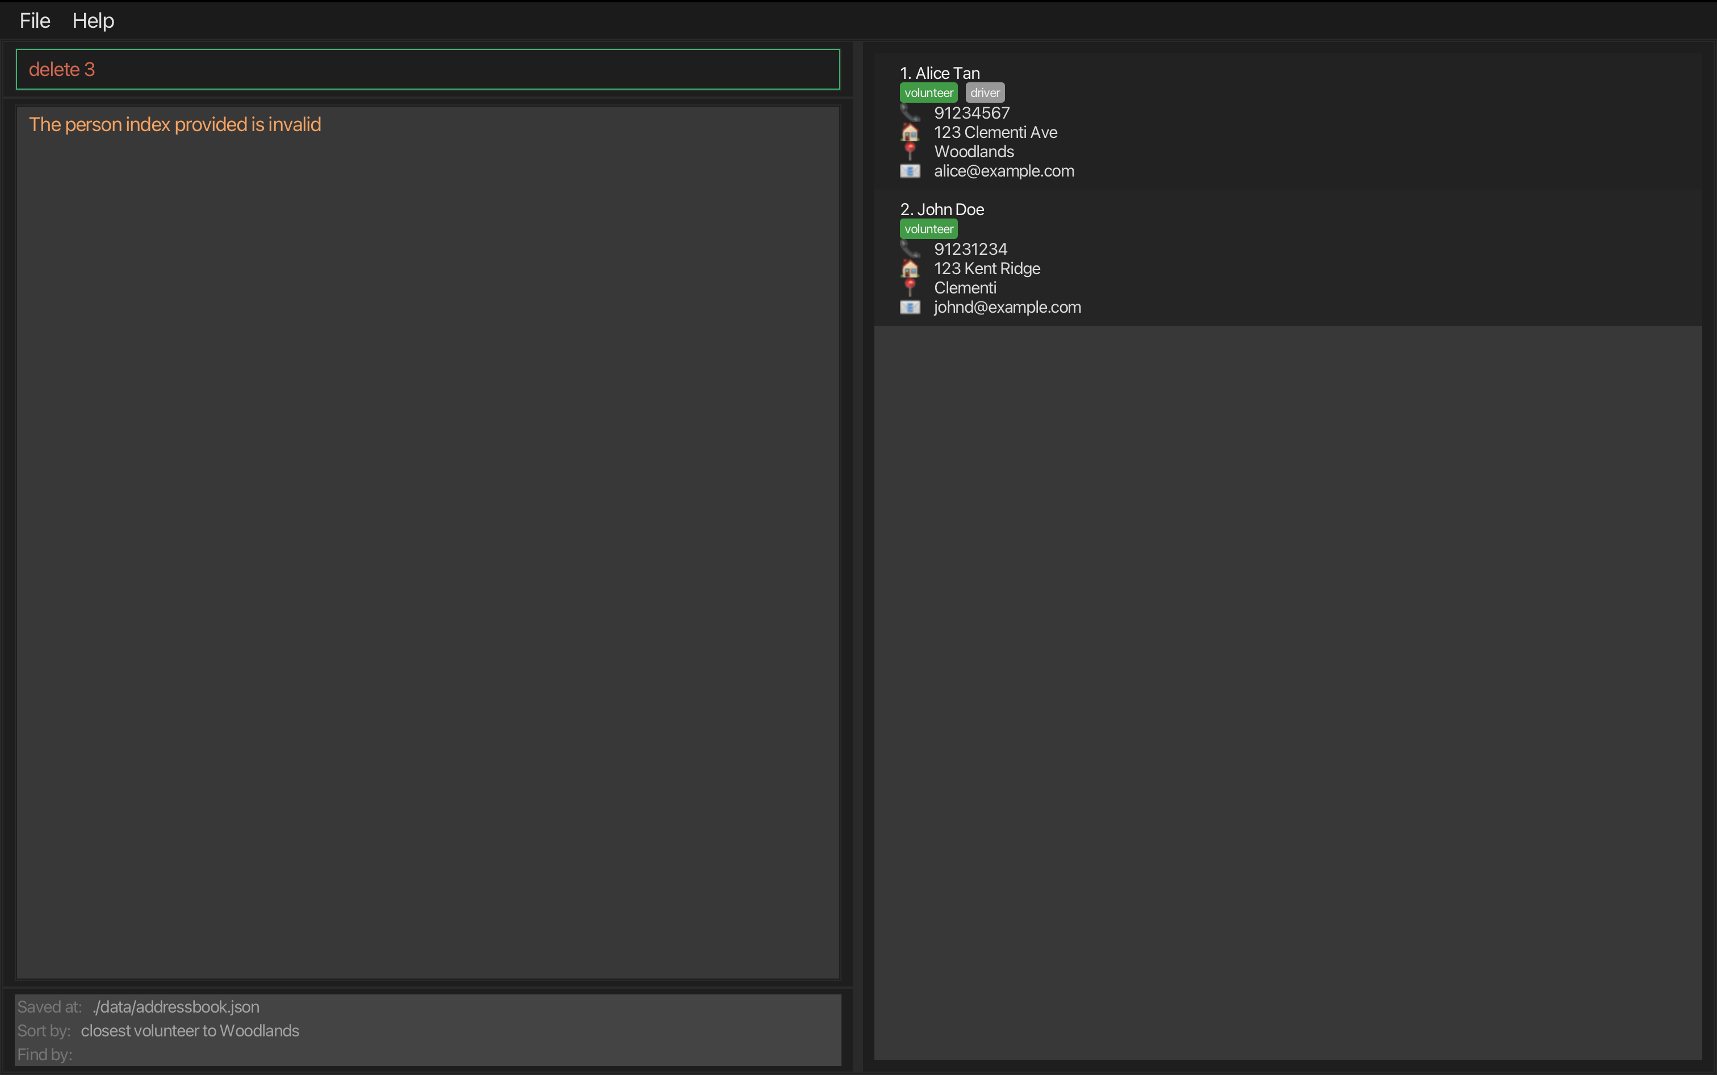Image resolution: width=1717 pixels, height=1075 pixels.
Task: Click the email icon next to johnd@example.com
Action: point(910,307)
